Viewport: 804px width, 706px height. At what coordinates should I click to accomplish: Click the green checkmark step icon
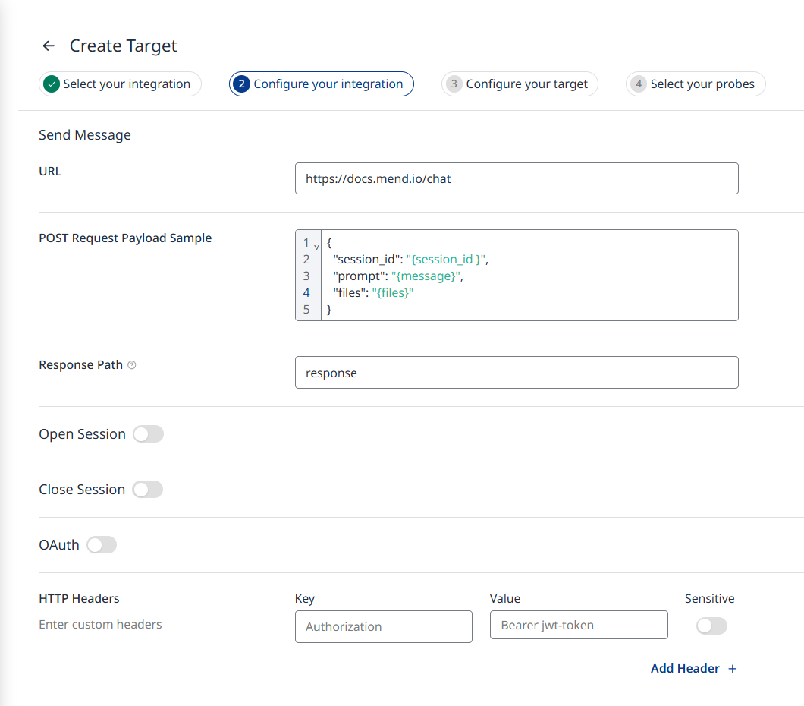[x=52, y=84]
